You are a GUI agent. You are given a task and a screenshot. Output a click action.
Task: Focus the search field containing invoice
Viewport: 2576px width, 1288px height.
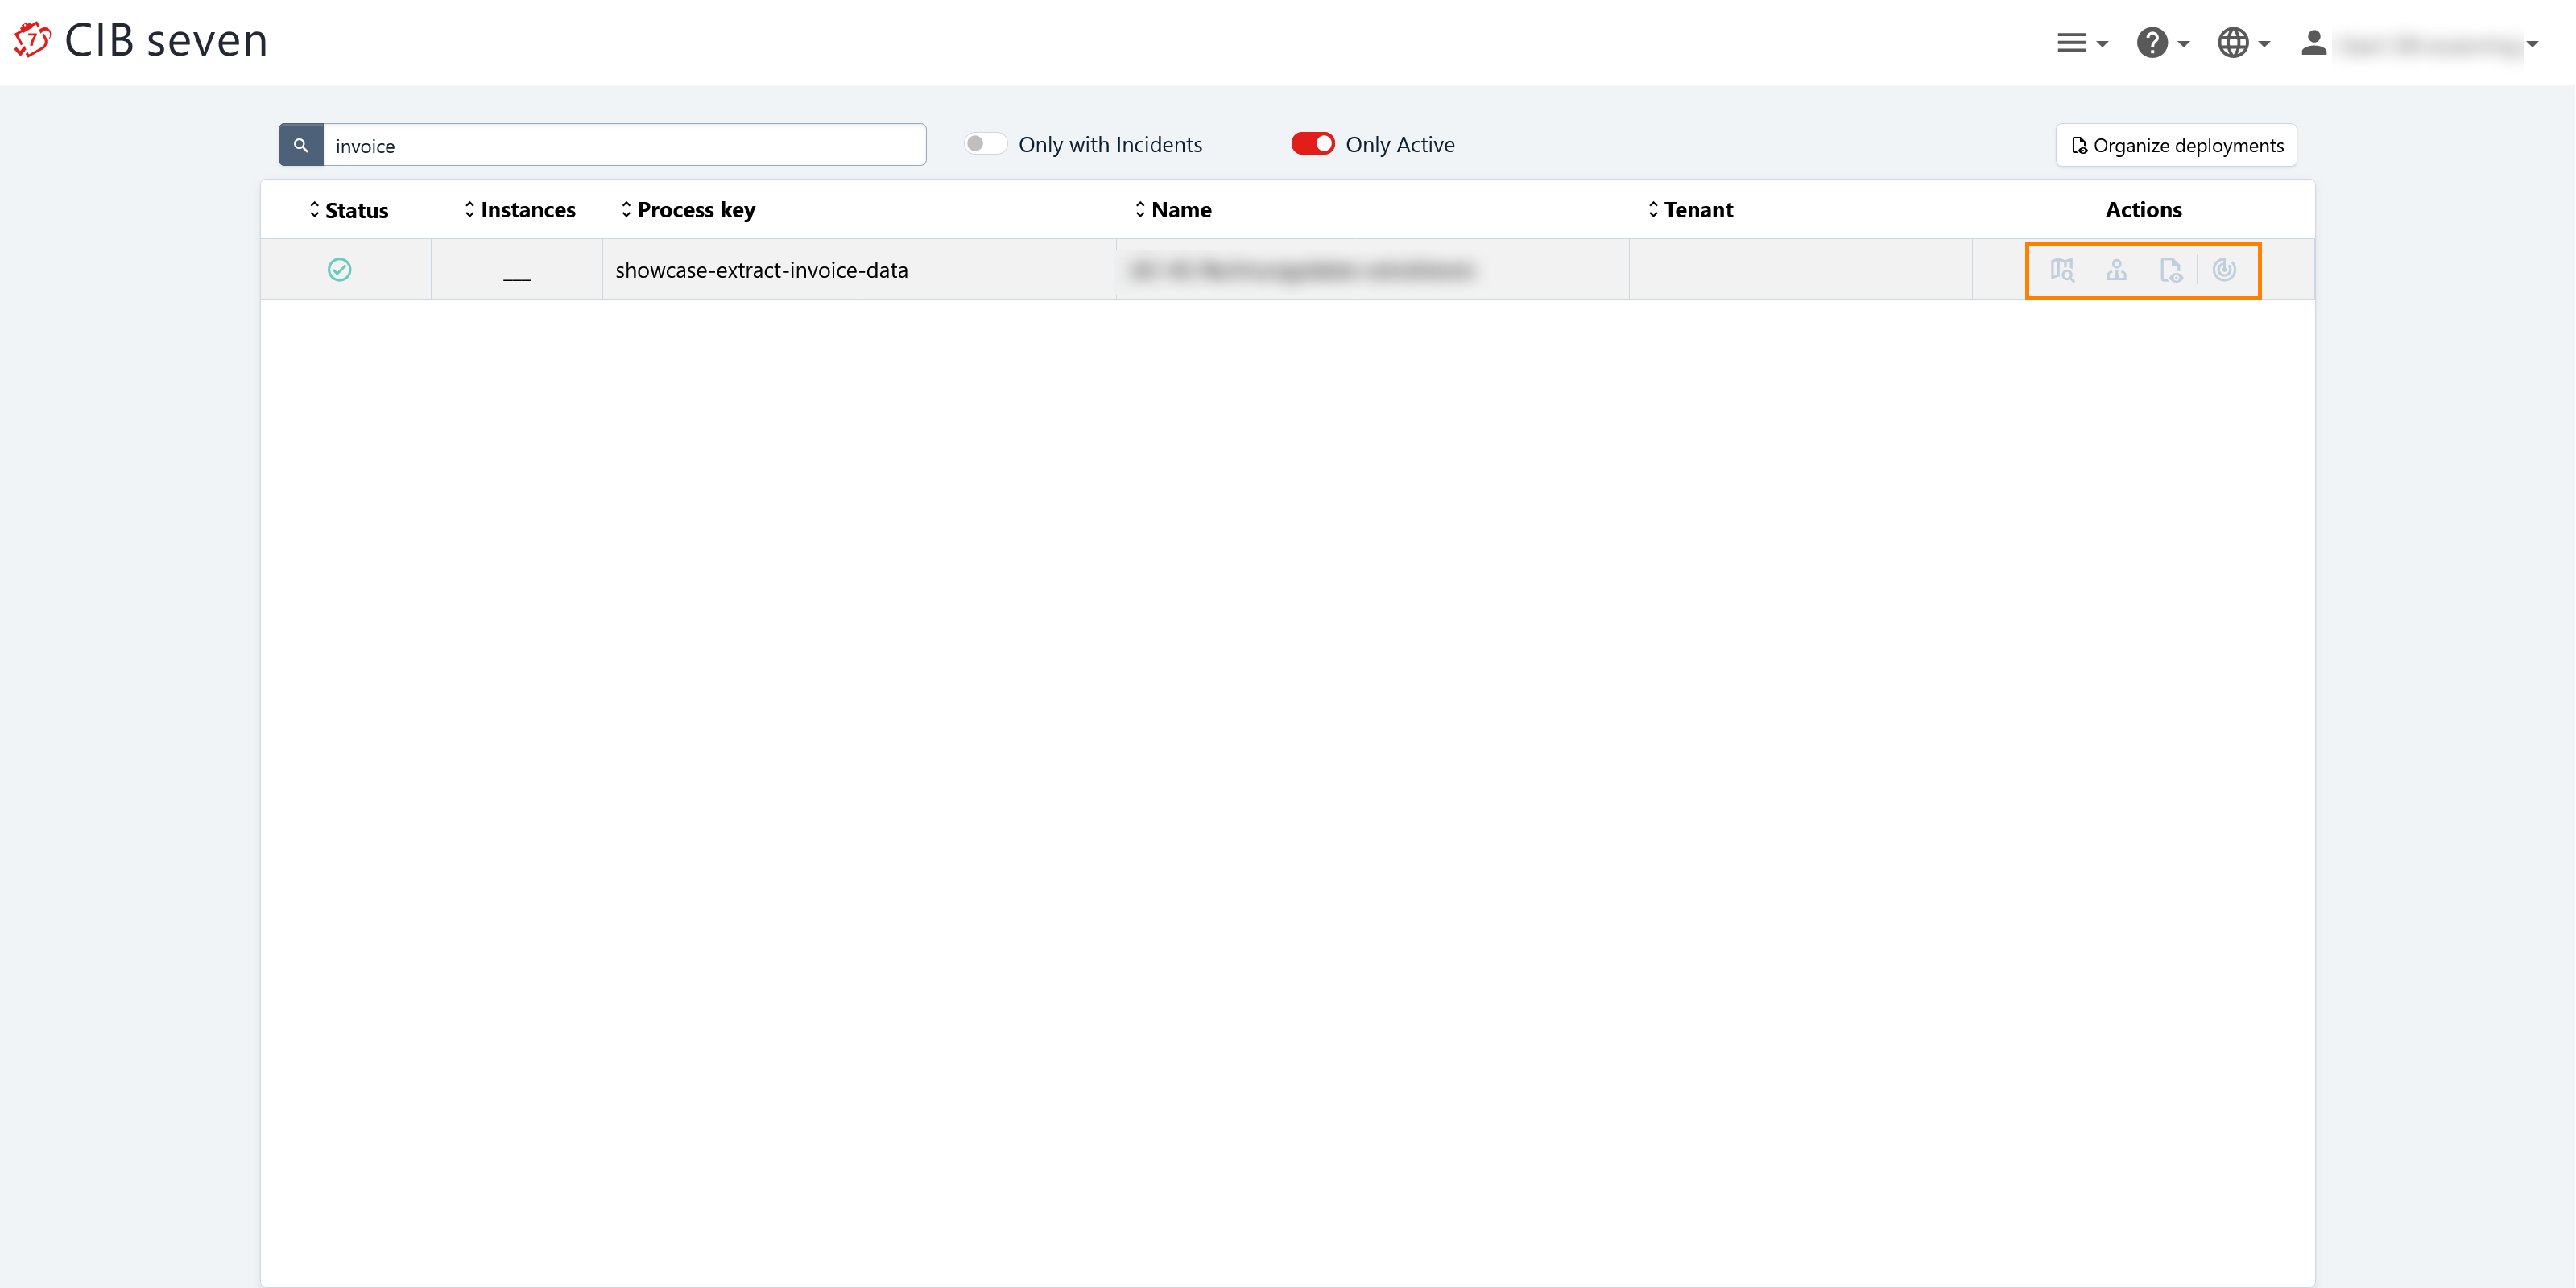click(x=623, y=146)
